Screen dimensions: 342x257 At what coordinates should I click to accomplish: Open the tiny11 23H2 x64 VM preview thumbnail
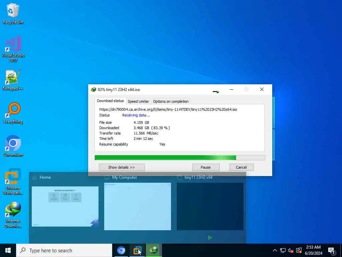[x=210, y=206]
